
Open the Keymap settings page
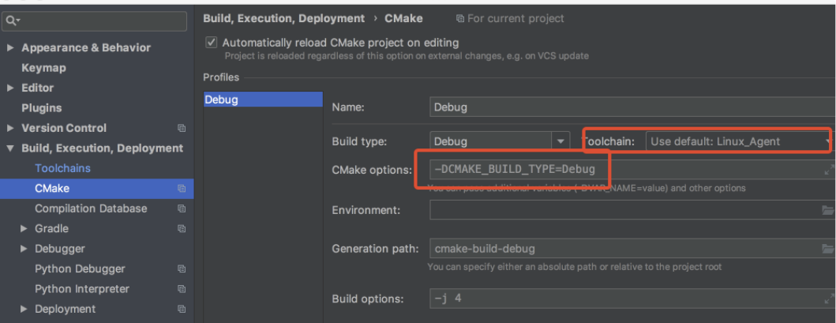tap(43, 68)
